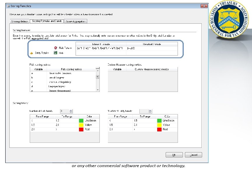Click From Range header in Entity bands table

(120, 116)
